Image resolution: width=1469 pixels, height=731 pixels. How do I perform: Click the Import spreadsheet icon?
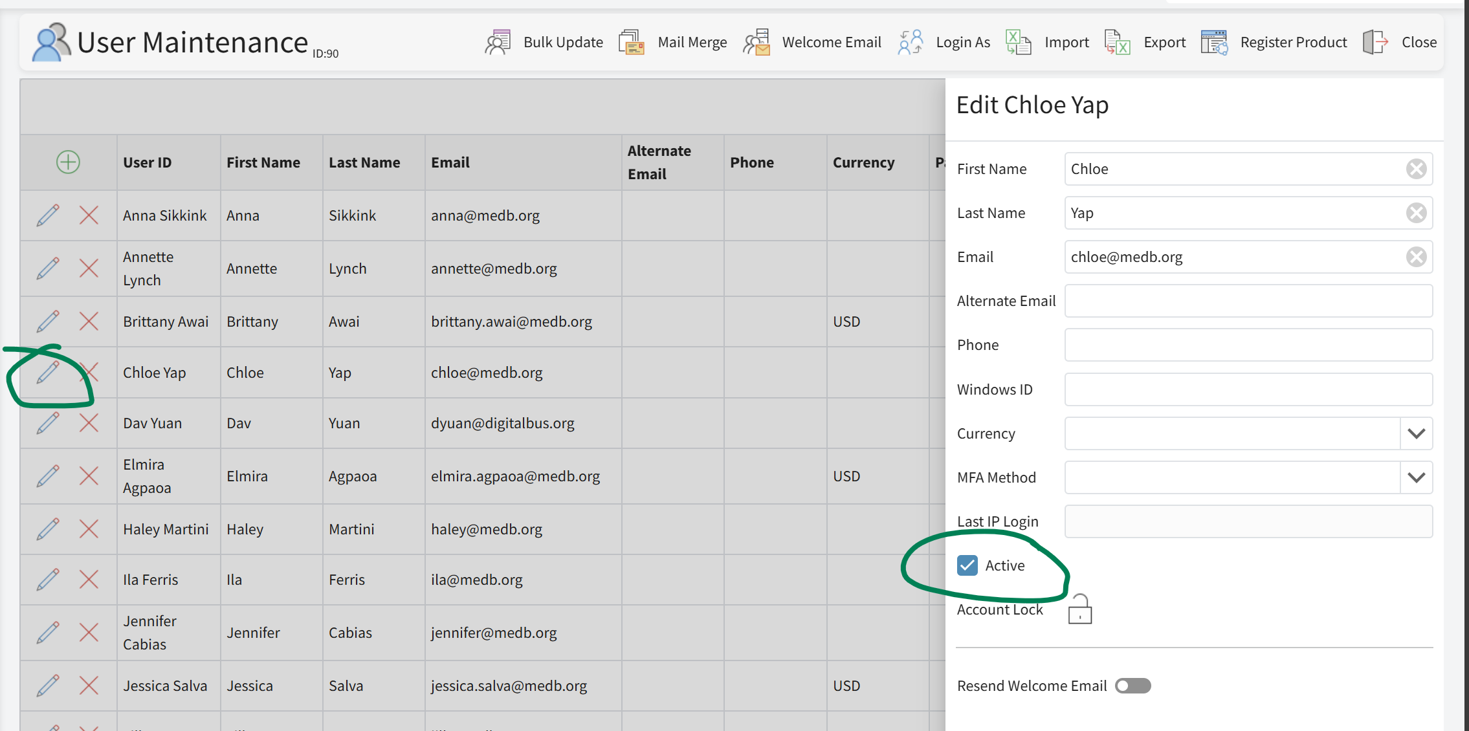click(1018, 43)
